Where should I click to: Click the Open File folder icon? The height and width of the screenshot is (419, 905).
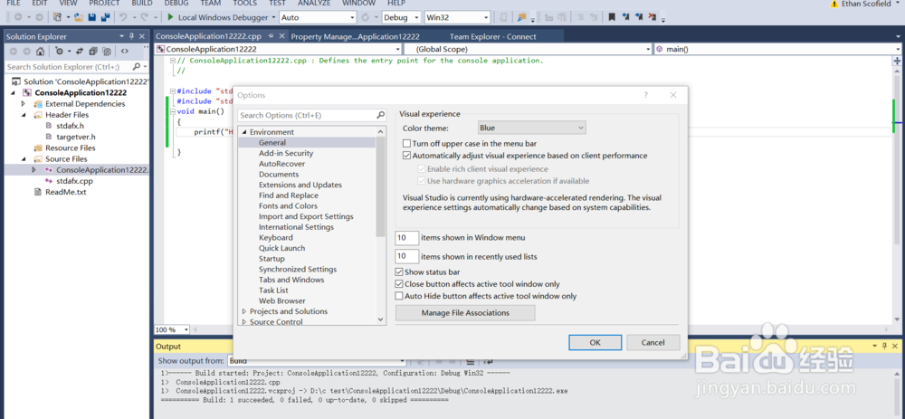click(78, 17)
